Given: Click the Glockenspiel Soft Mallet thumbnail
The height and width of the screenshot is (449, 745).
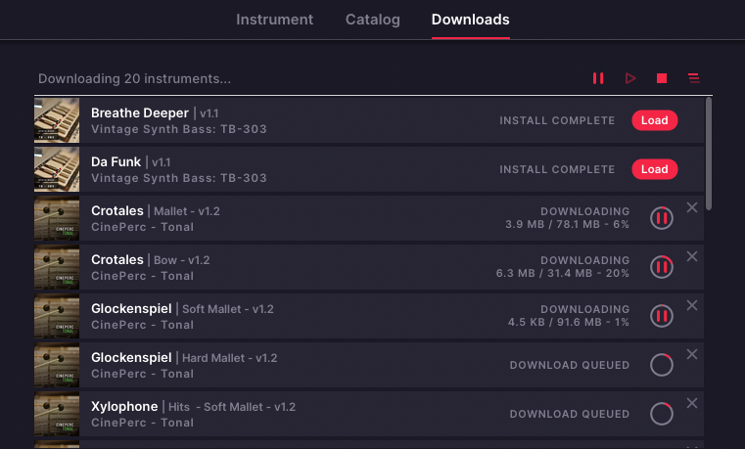Looking at the screenshot, I should 57,316.
